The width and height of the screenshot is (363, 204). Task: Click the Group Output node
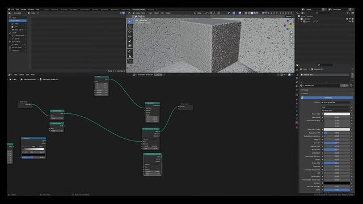tap(185, 107)
